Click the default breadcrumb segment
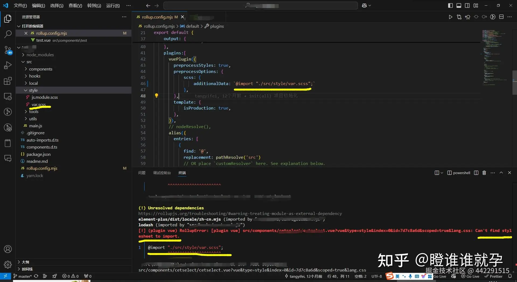 click(x=192, y=26)
